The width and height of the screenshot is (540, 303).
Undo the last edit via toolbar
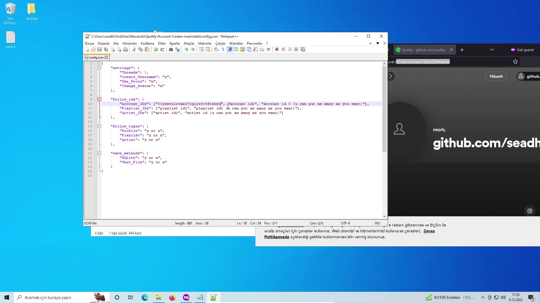point(156,49)
